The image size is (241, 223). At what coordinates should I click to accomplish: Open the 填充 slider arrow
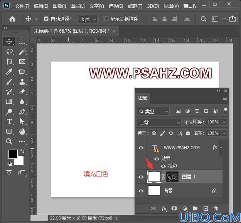pyautogui.click(x=224, y=133)
